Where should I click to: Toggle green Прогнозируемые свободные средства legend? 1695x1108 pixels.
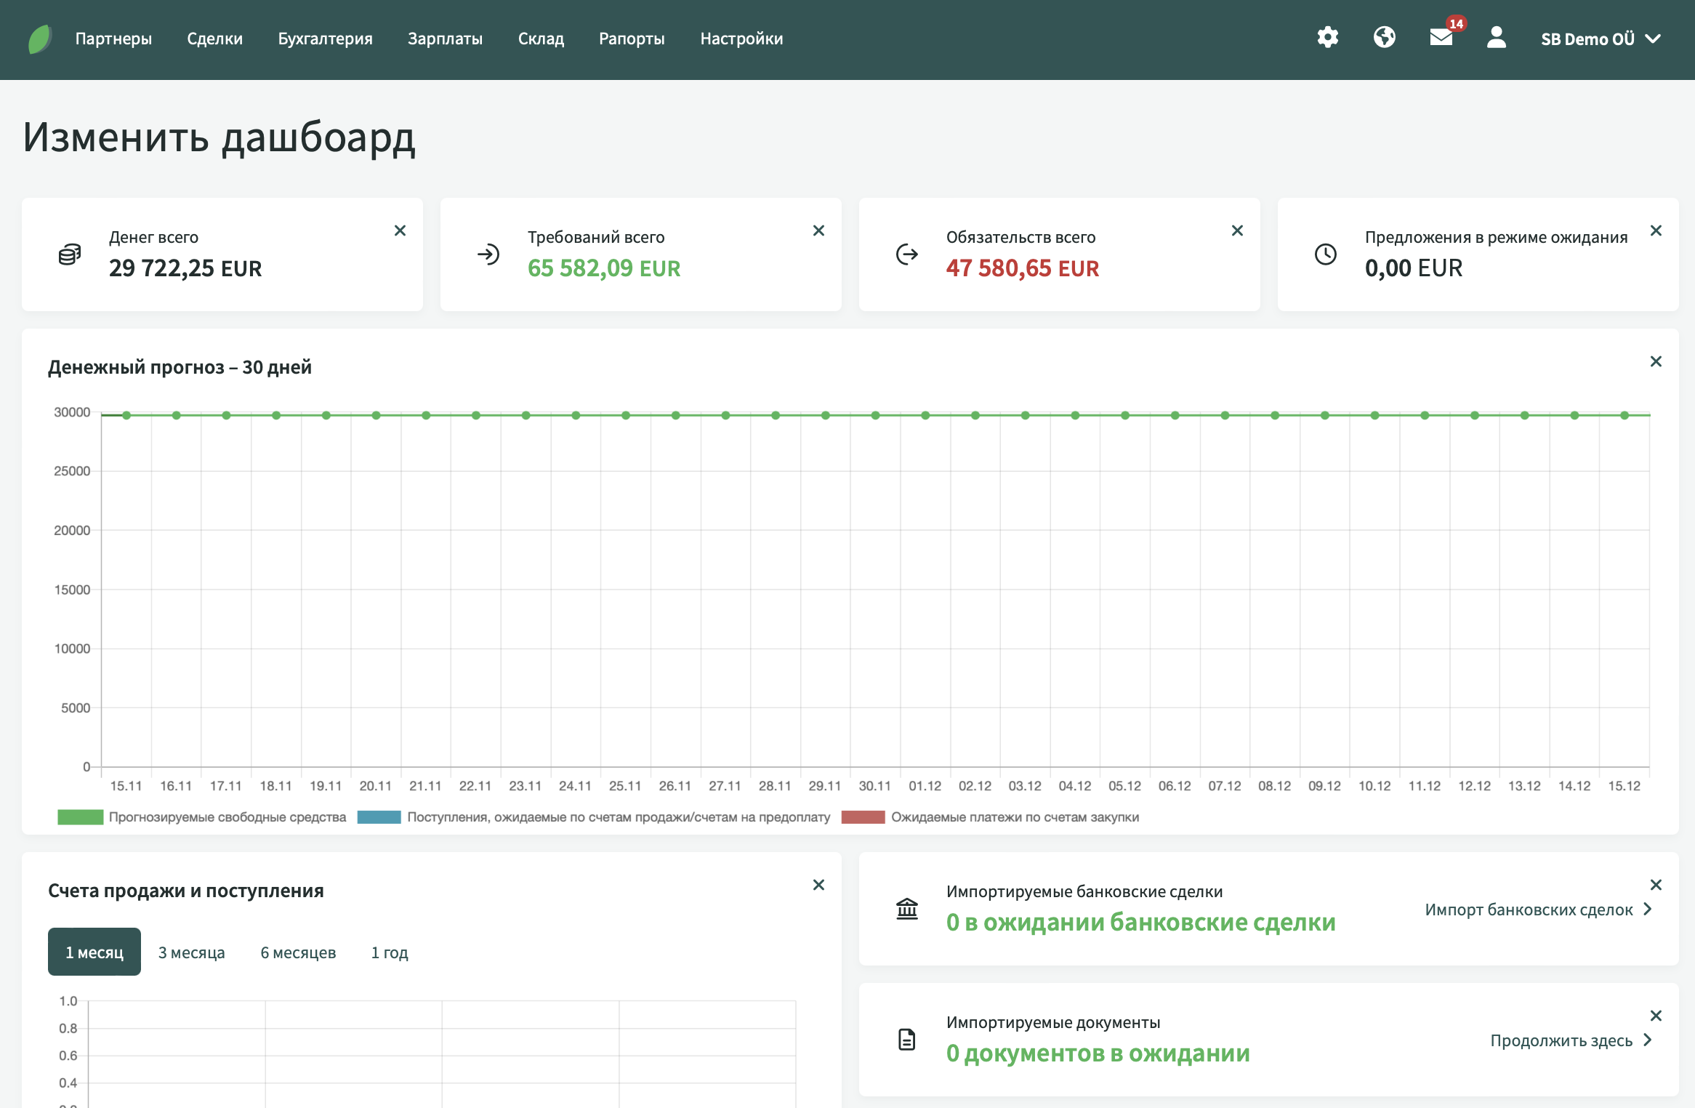coord(80,817)
